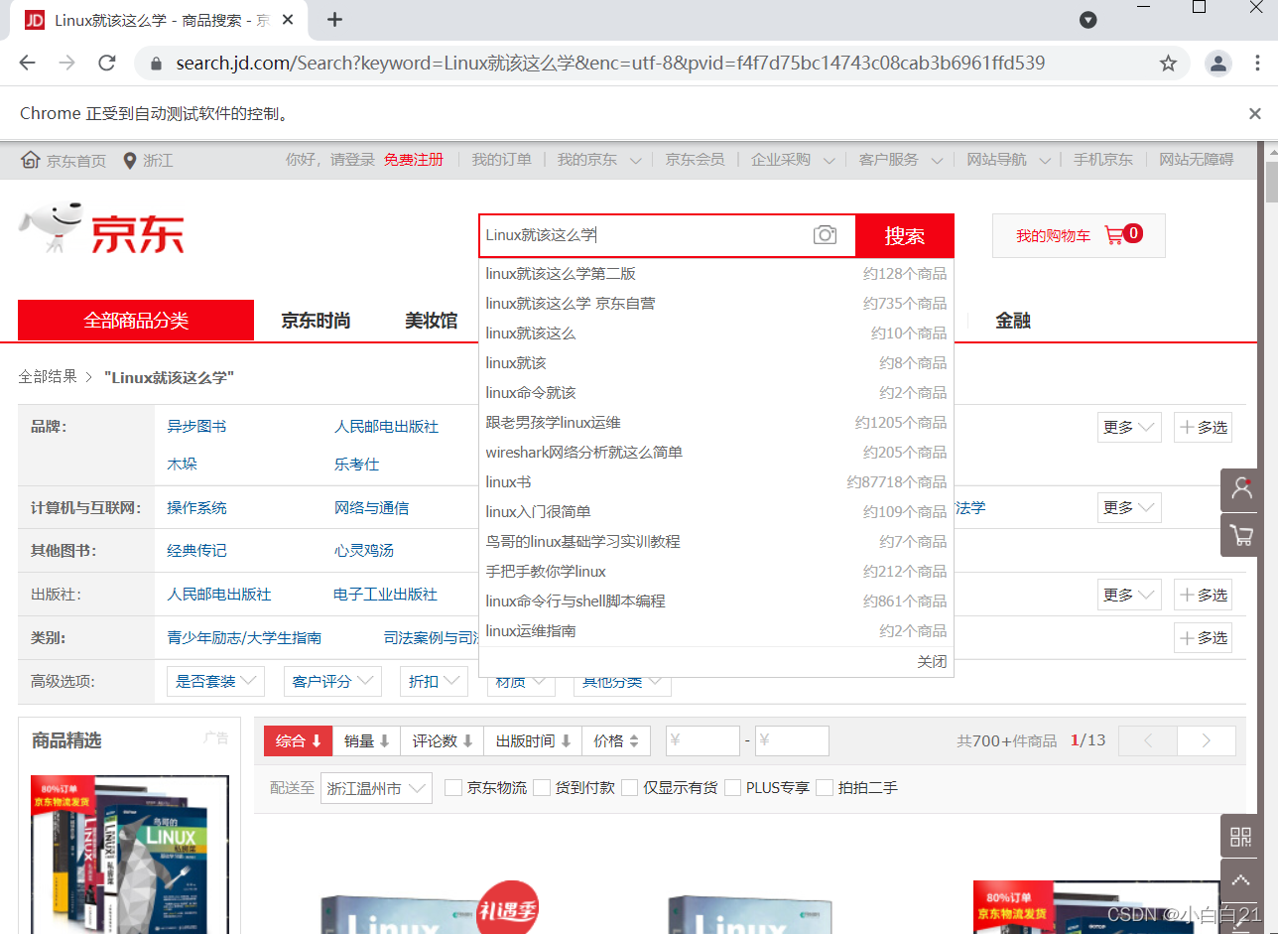Sort results by 出版时间
The width and height of the screenshot is (1278, 934).
(533, 740)
